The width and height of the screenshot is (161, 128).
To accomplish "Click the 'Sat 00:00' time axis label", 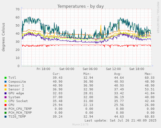I will click(67, 69).
